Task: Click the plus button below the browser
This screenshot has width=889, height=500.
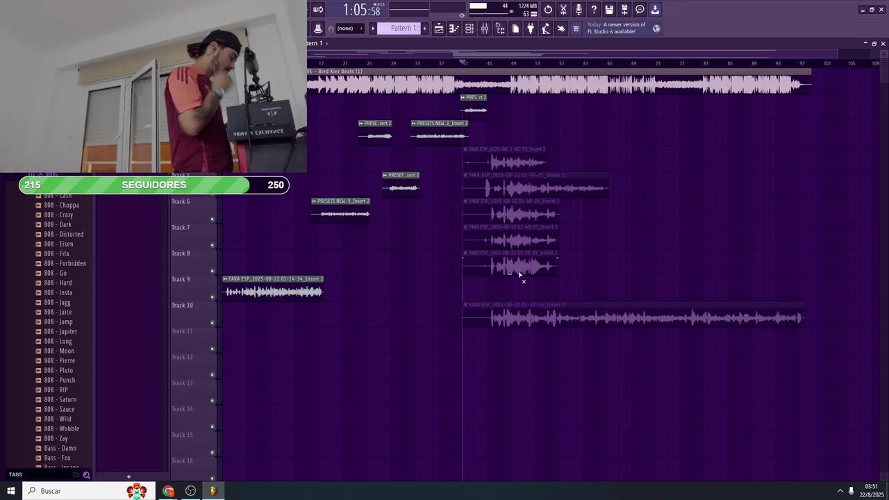Action: point(128,476)
